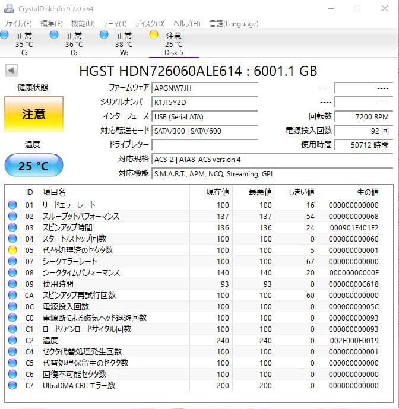Select the 代替処理済のセクタ数 attribute name
399x409 pixels.
(78, 250)
